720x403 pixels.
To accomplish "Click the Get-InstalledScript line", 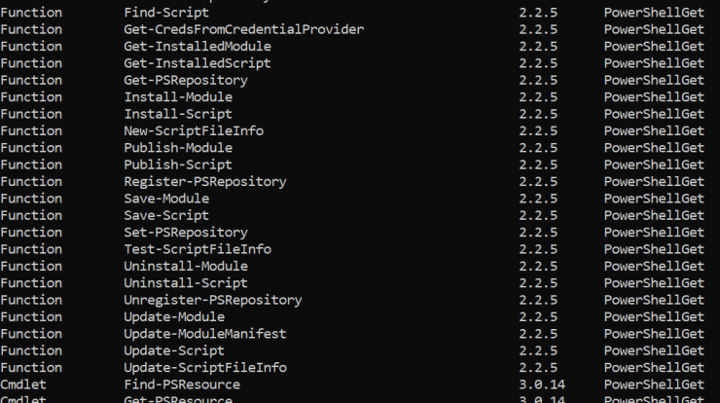I will click(198, 63).
